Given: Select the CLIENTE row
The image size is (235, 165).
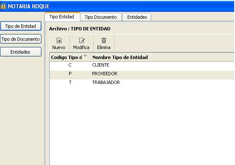Looking at the screenshot, I should click(142, 65).
